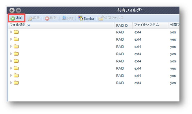Select the fourth row's folder icon
Image resolution: width=192 pixels, height=114 pixels.
16,54
